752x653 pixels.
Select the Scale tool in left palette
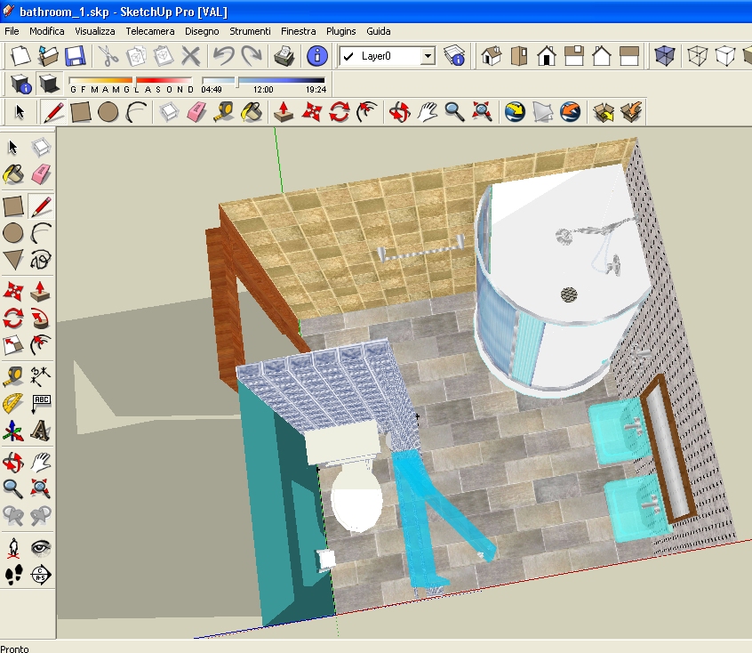[x=13, y=344]
